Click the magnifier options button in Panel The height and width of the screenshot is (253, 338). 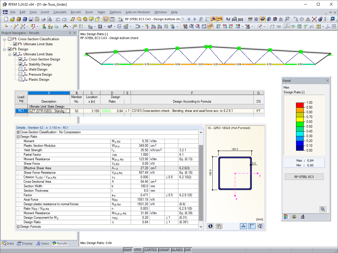(x=323, y=209)
